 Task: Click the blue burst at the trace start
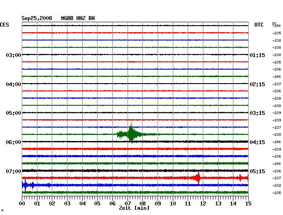click(25, 185)
